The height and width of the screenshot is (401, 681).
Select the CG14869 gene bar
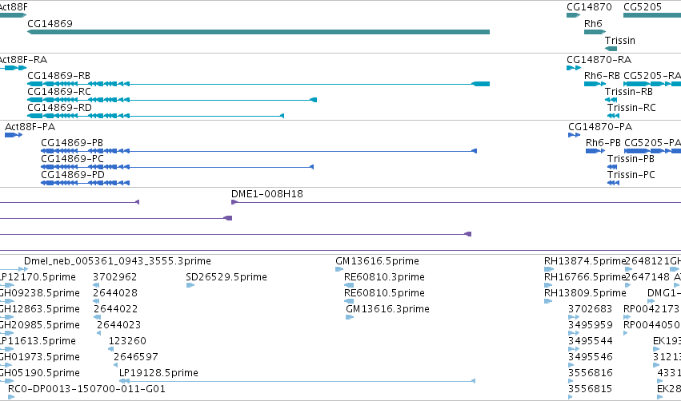258,32
